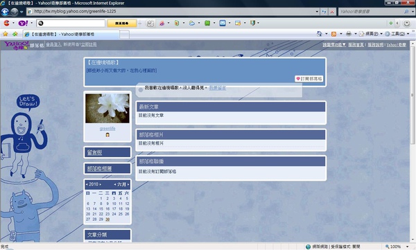
Task: Click the blue mail envelope toolbar icon
Action: coord(223,24)
